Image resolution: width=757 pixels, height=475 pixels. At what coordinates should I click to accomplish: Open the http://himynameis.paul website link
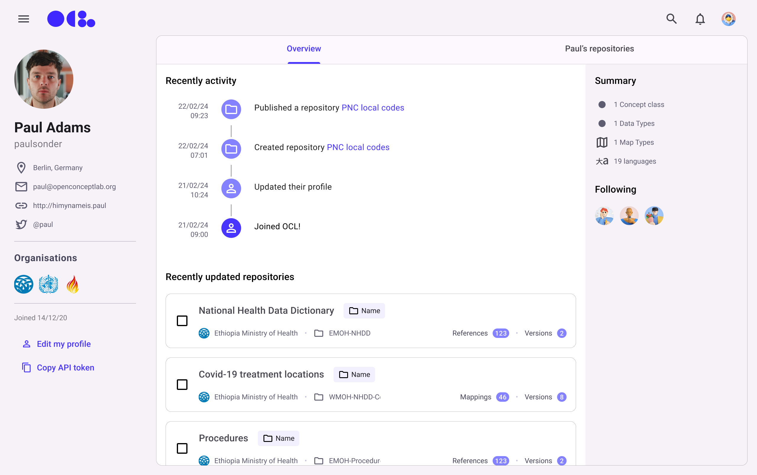(69, 206)
